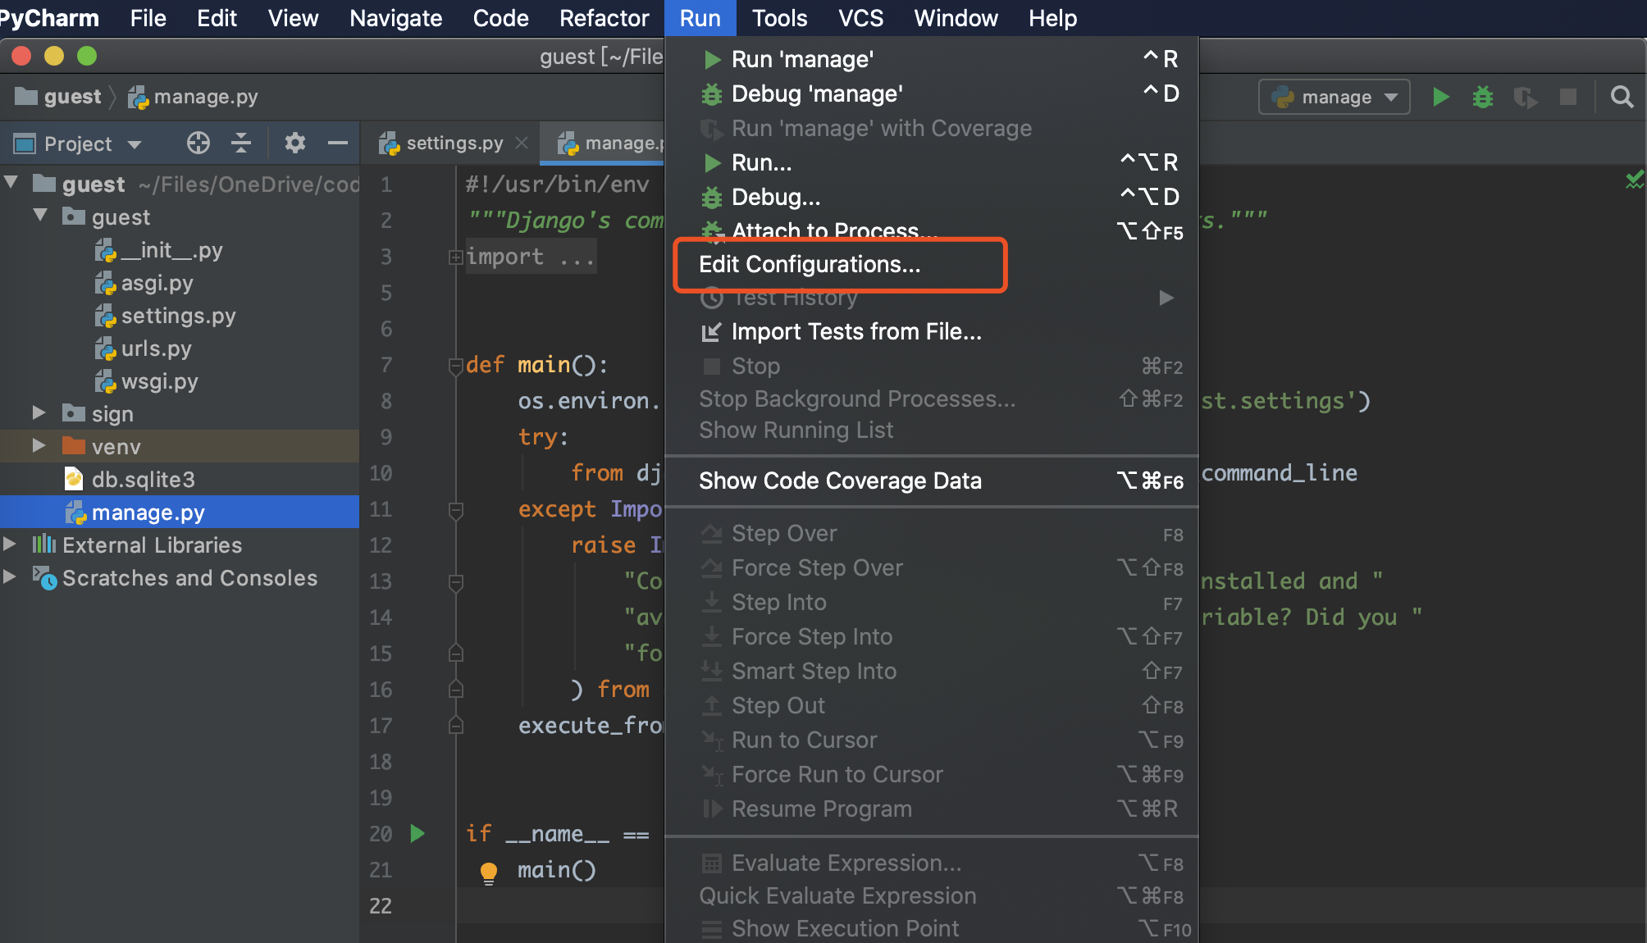Image resolution: width=1647 pixels, height=943 pixels.
Task: Click Import Tests from File... item
Action: point(855,331)
